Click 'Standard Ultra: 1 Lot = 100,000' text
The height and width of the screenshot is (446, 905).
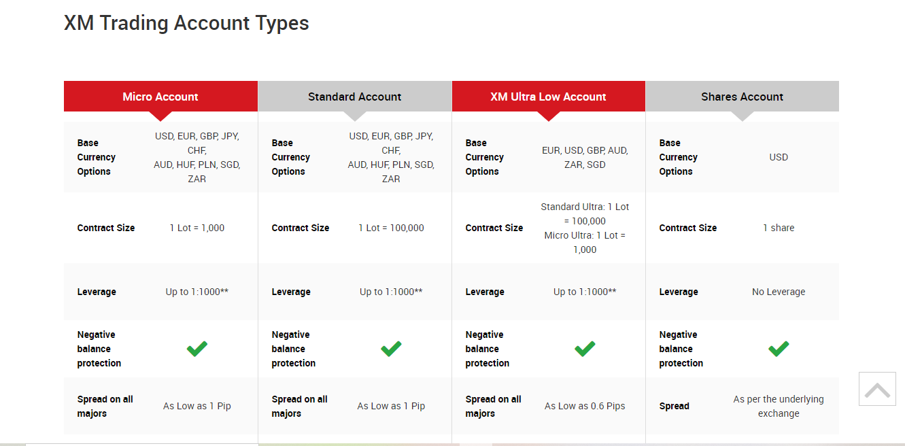pos(585,213)
